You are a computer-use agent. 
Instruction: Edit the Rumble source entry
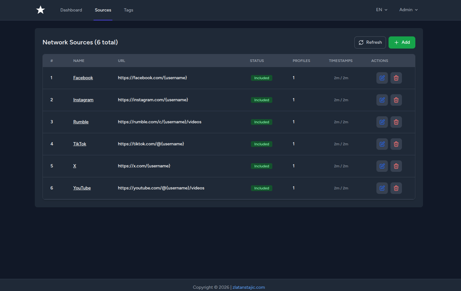pyautogui.click(x=382, y=122)
